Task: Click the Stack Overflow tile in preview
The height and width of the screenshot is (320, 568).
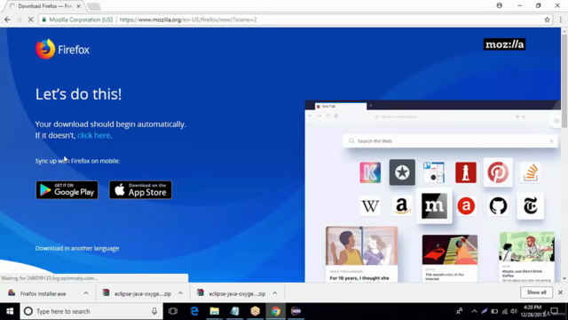Action: [x=531, y=172]
